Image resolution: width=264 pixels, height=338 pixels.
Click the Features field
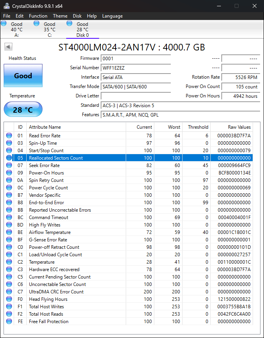(181, 115)
